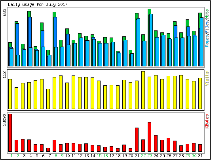Select day label 17

pos(112,156)
